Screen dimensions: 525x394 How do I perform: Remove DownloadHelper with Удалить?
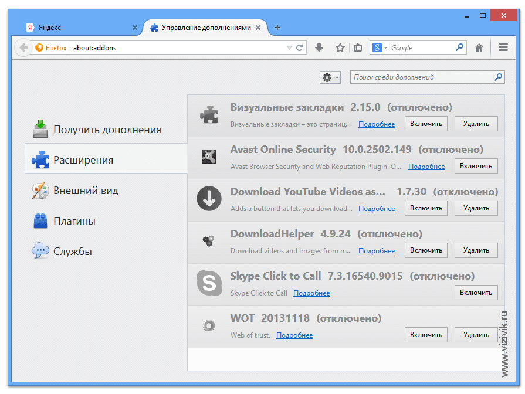tap(476, 250)
